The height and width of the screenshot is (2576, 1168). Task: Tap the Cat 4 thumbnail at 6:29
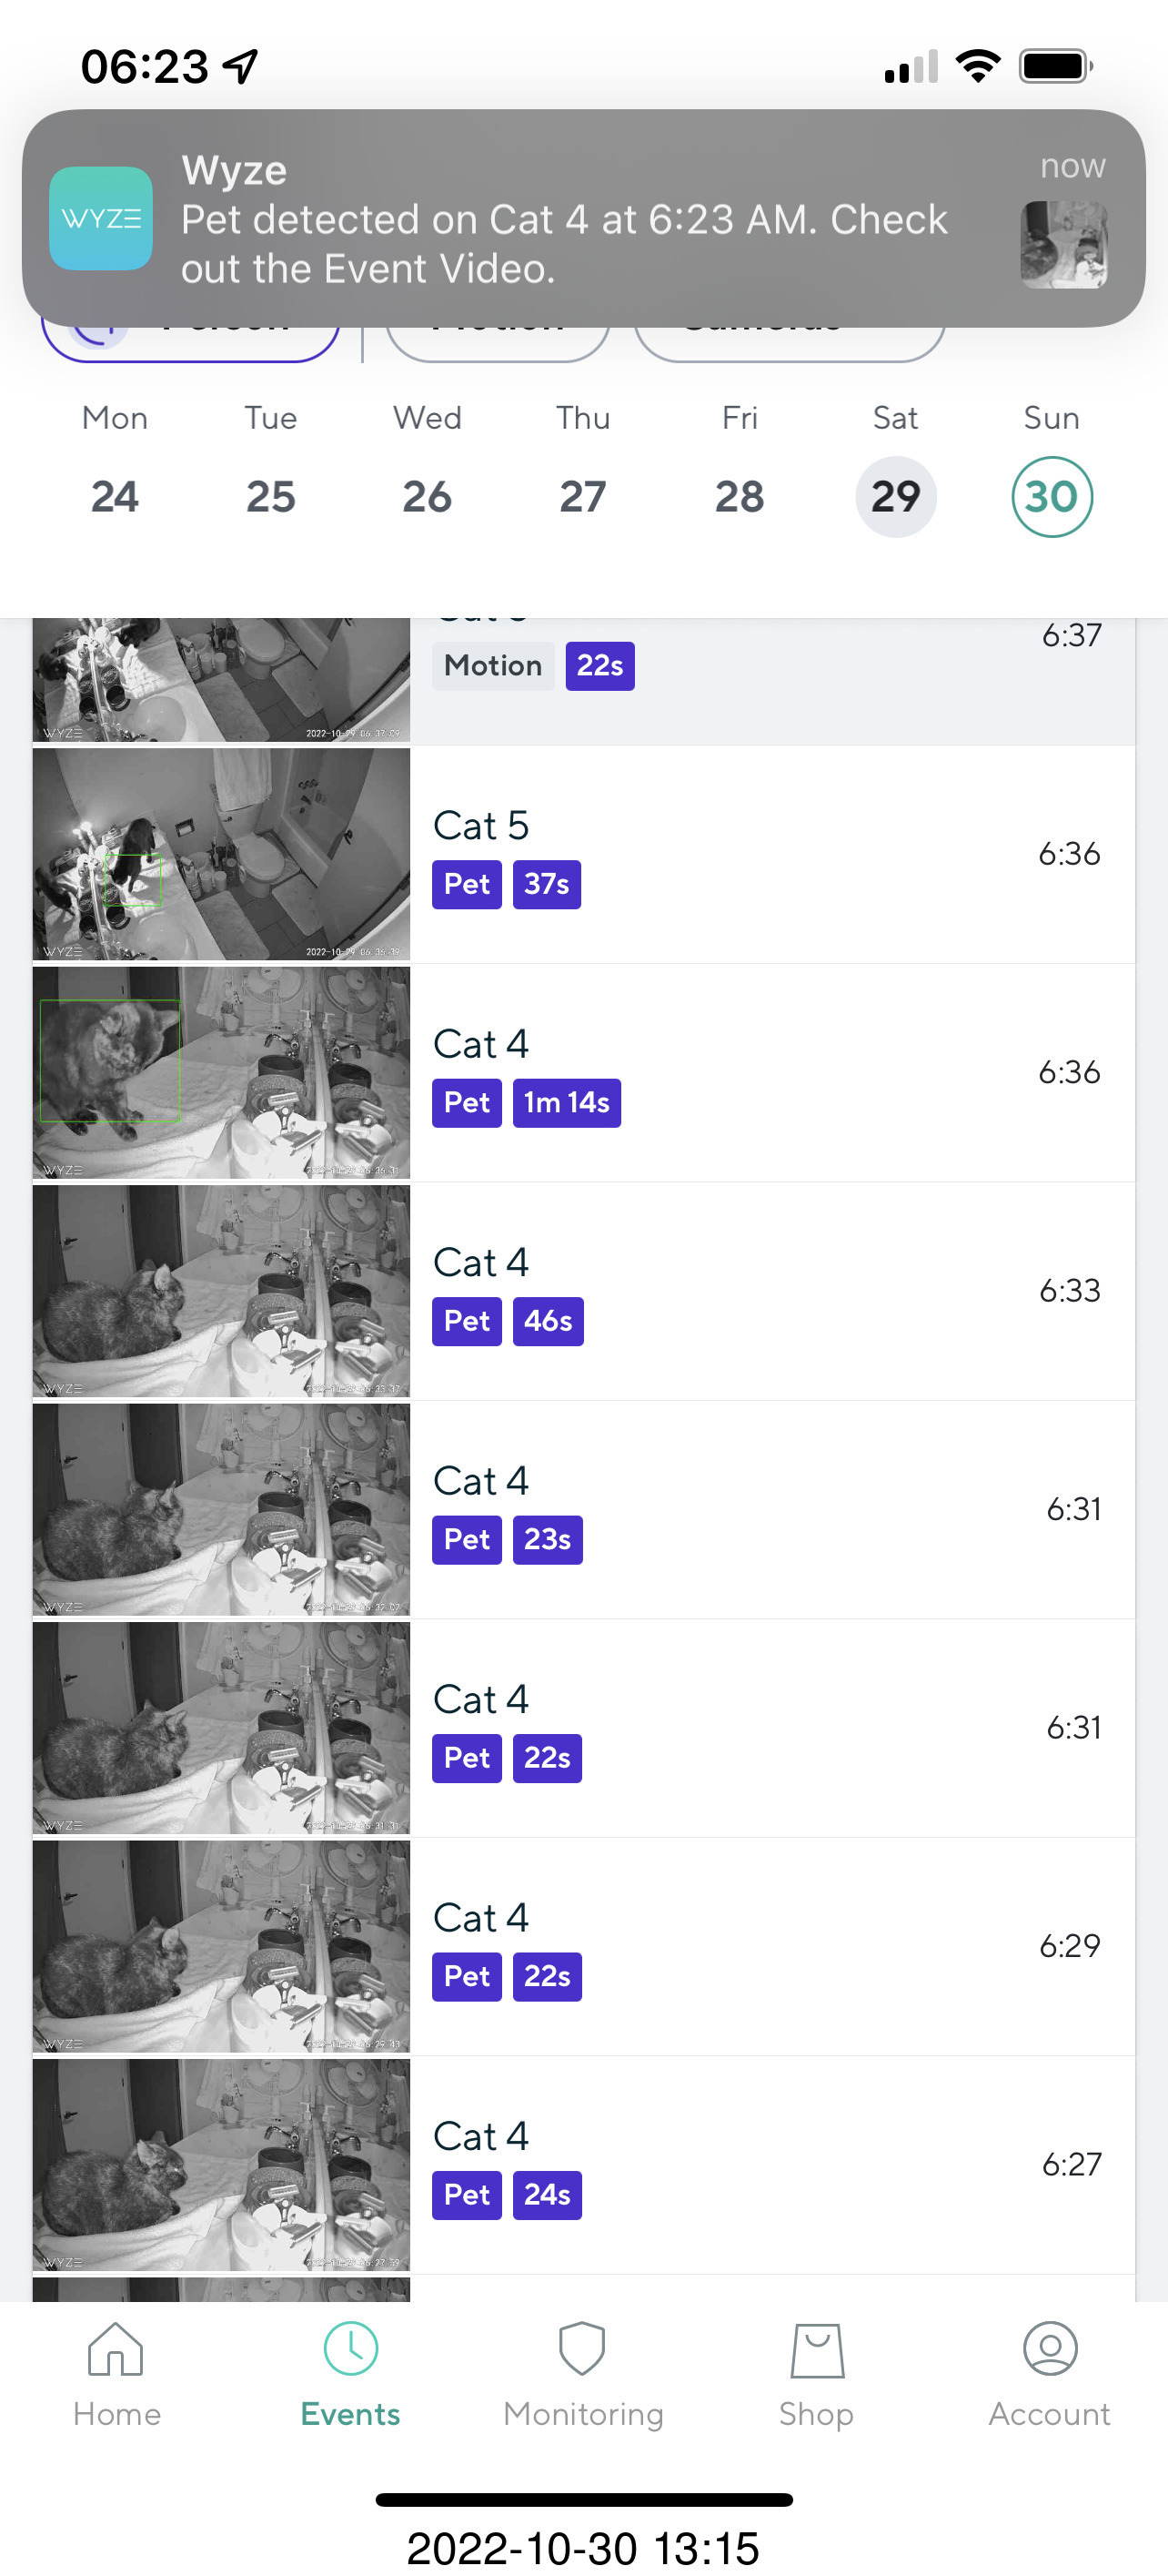pyautogui.click(x=221, y=1946)
